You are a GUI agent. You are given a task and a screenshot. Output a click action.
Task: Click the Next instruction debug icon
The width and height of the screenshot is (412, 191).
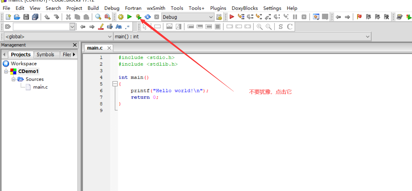pyautogui.click(x=277, y=17)
